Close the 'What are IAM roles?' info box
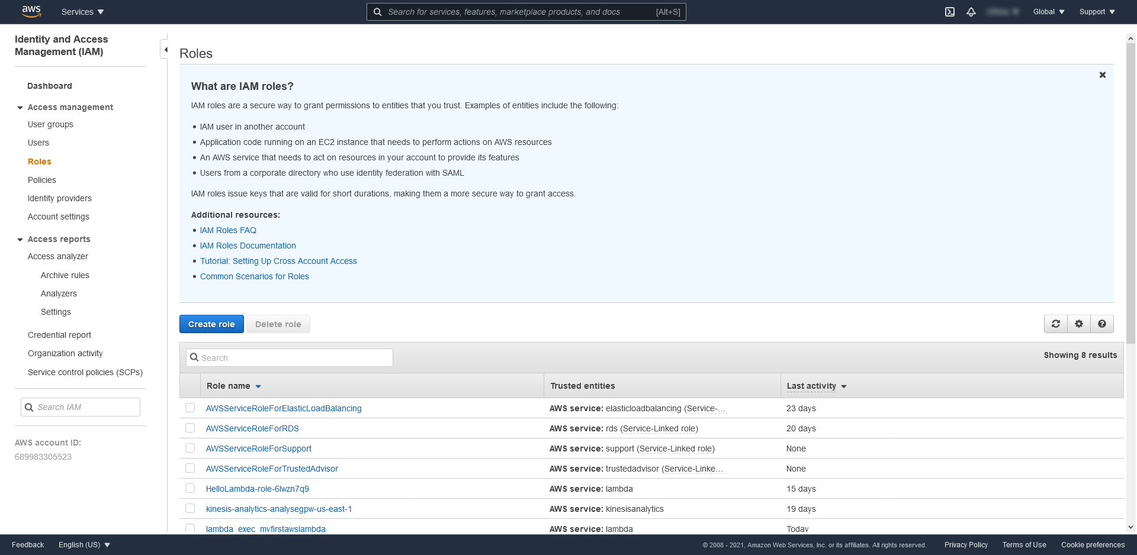Image resolution: width=1137 pixels, height=555 pixels. pos(1103,75)
